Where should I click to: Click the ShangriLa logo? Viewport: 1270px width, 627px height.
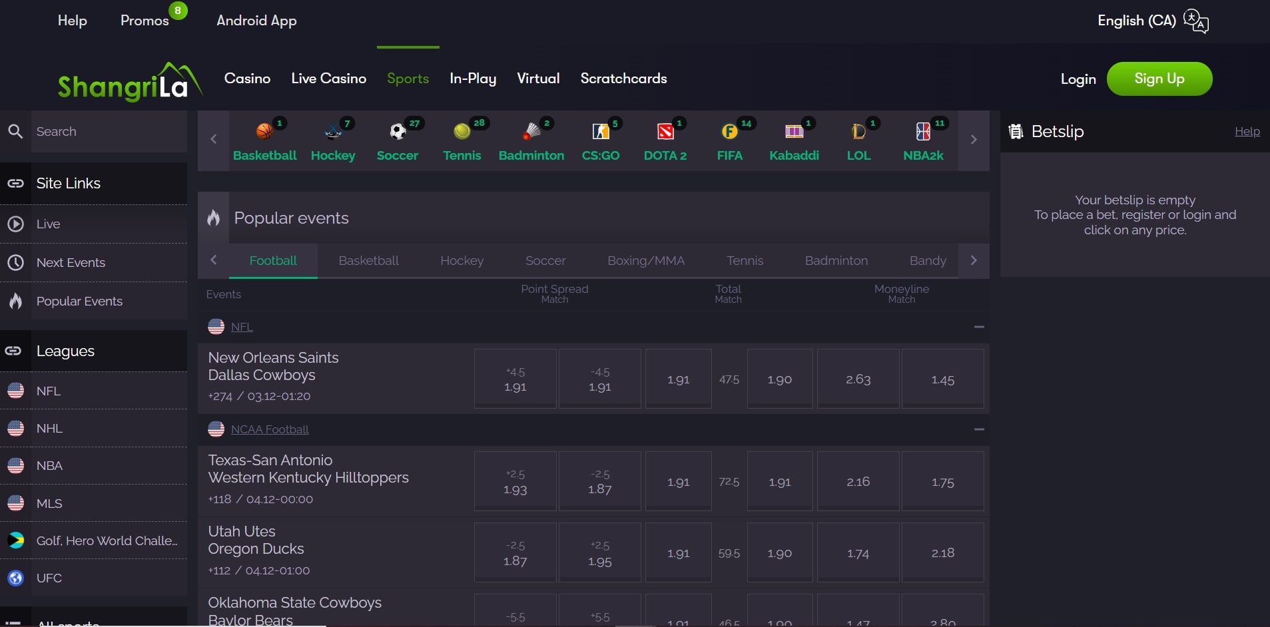pyautogui.click(x=131, y=82)
